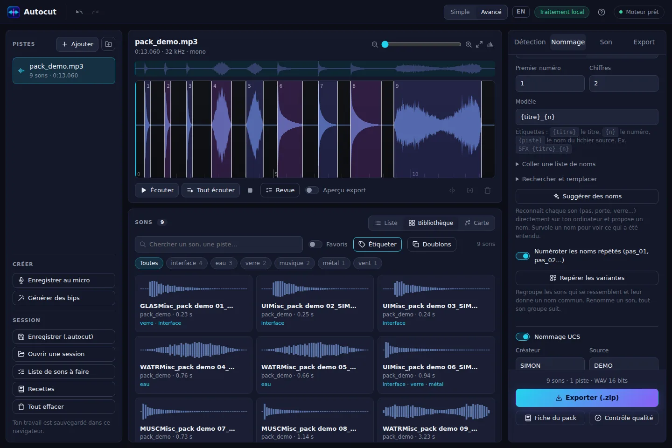Image resolution: width=672 pixels, height=448 pixels.
Task: Click the import folder icon next to Ajouter
Action: tap(108, 44)
